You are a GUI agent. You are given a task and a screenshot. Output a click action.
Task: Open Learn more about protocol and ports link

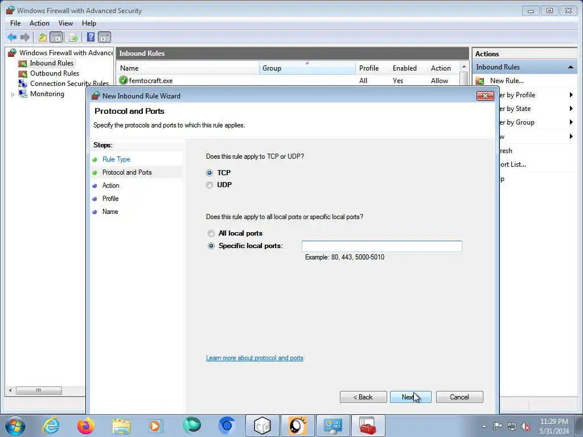[254, 358]
